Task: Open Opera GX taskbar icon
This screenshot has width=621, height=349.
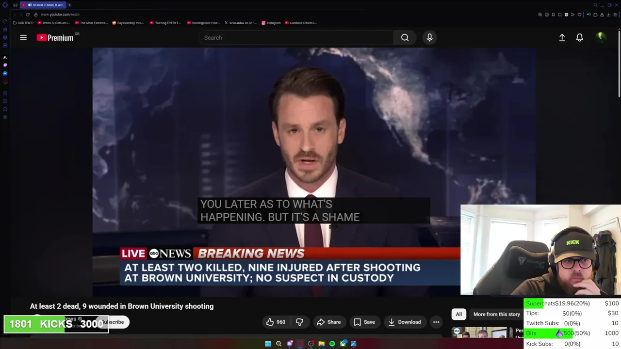Action: (x=300, y=344)
